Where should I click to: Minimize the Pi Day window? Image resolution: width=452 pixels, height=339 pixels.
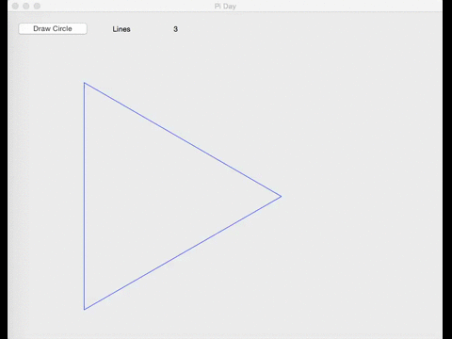tap(26, 6)
